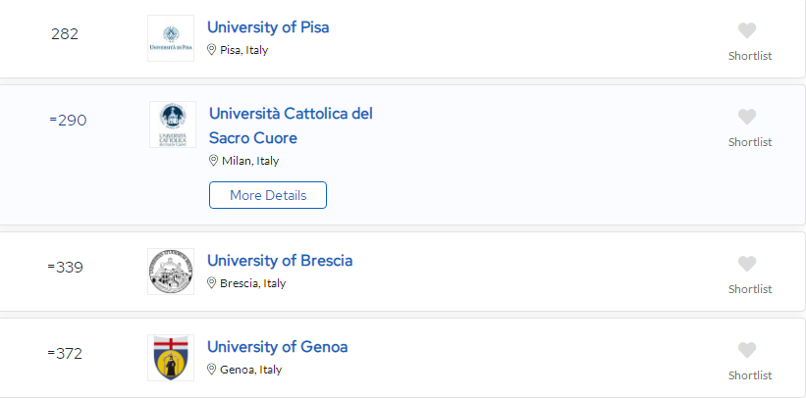Go to University of Genoa page

click(x=278, y=347)
